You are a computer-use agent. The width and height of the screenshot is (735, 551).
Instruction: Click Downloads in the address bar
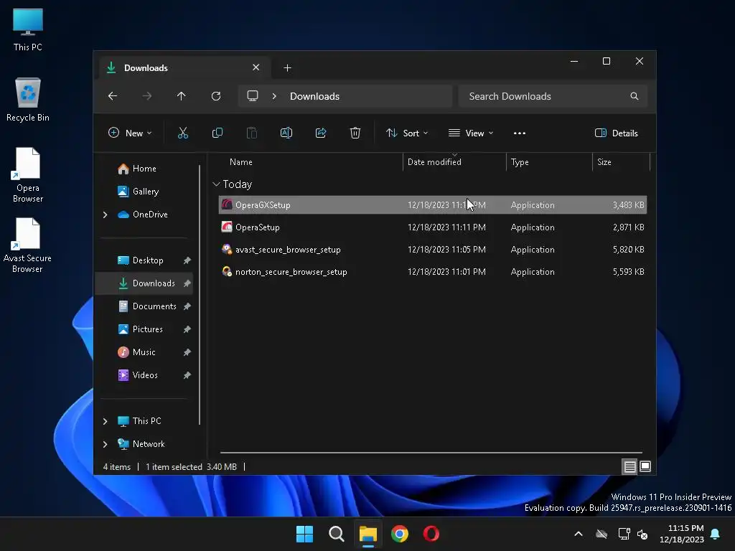[x=314, y=96]
